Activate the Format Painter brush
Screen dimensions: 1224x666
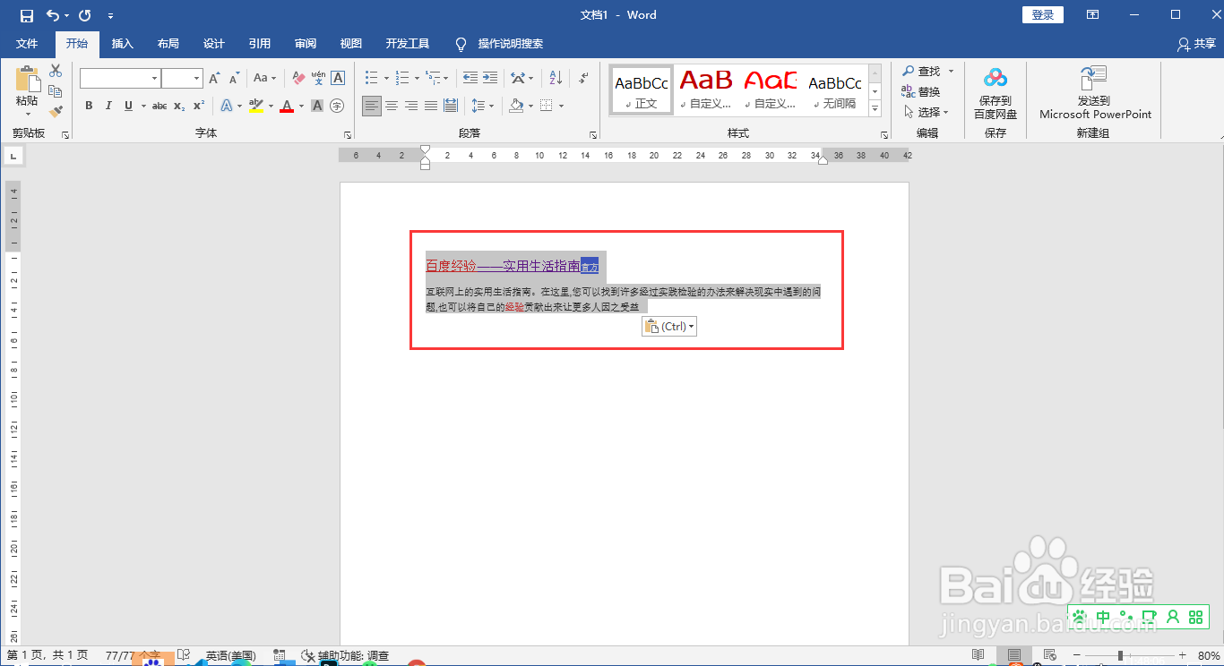[56, 112]
